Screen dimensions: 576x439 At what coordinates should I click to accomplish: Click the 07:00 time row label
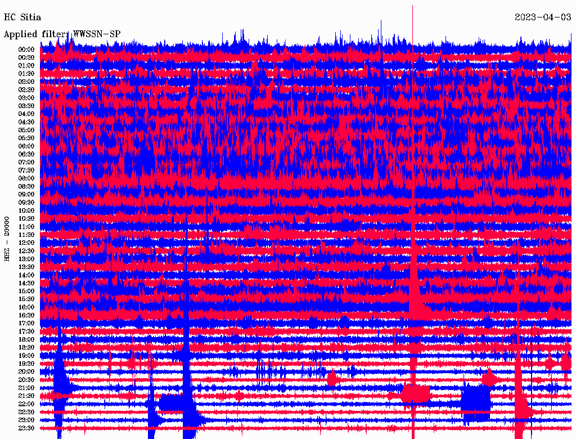[26, 162]
